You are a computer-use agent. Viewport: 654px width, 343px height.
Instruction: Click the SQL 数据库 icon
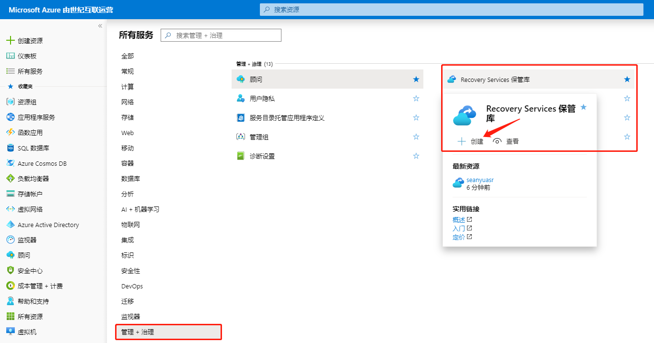tap(11, 148)
